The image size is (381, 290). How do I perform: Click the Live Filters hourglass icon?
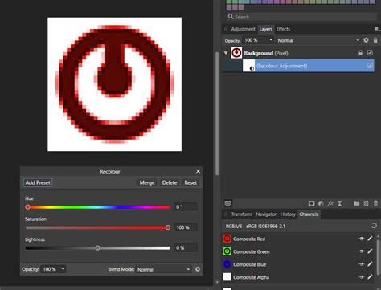[x=339, y=204]
